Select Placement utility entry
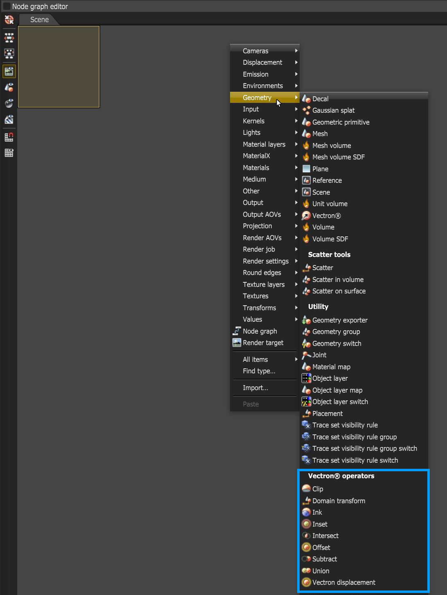 point(364,413)
